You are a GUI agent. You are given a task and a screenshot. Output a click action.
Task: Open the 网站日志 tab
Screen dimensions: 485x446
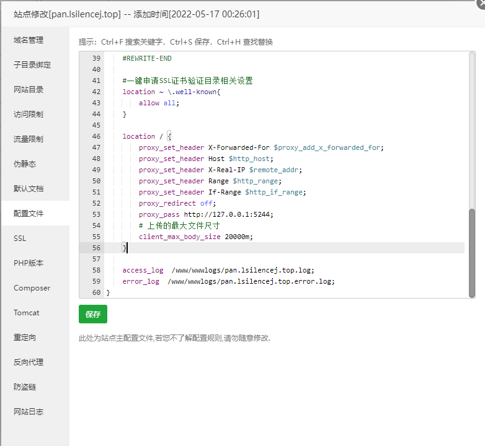click(29, 412)
